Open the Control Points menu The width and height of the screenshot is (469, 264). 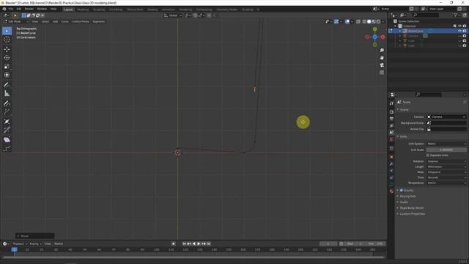tap(80, 21)
